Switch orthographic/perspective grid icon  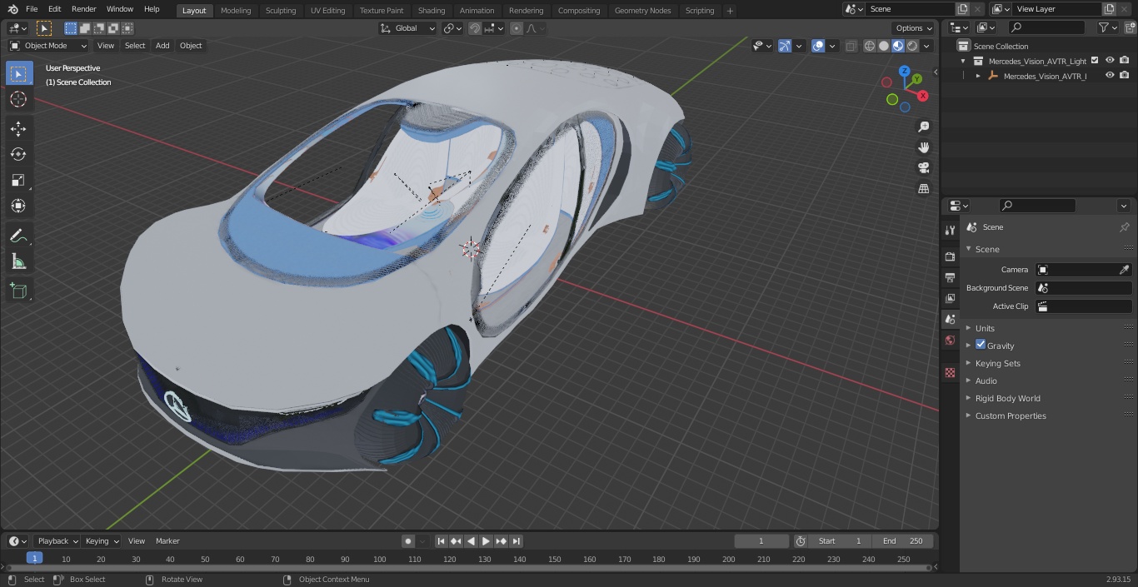coord(923,189)
